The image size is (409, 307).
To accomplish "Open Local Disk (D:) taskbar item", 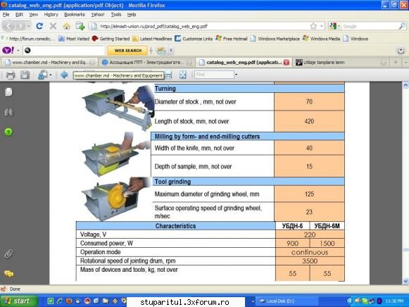I will pyautogui.click(x=287, y=301).
